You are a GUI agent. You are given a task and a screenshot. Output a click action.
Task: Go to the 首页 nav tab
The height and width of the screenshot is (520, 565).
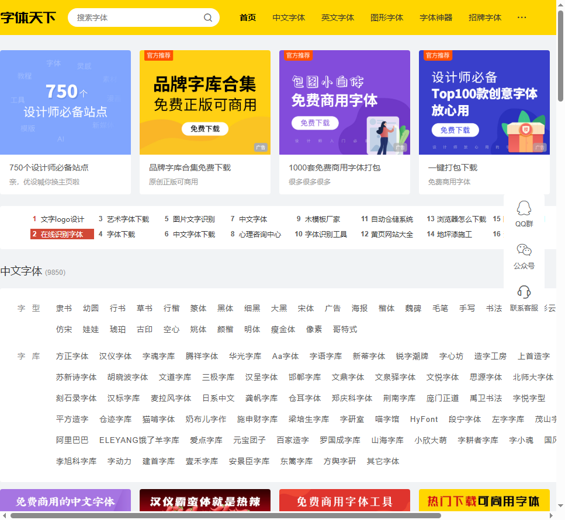248,18
